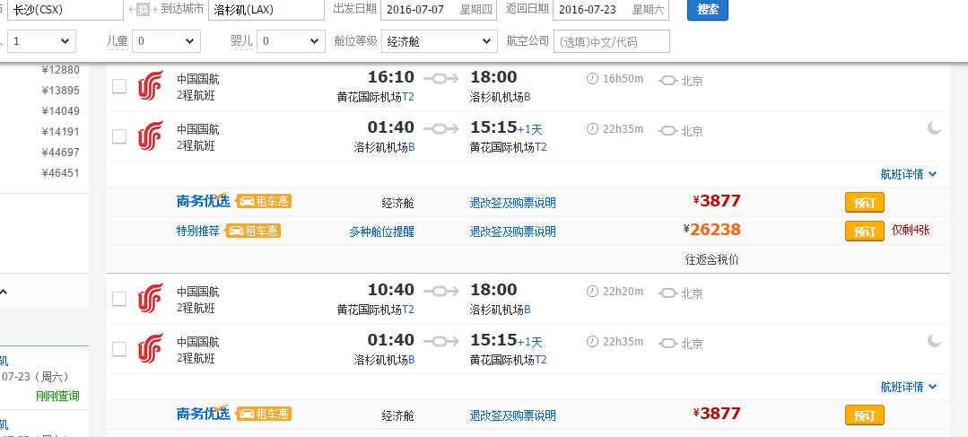This screenshot has width=968, height=437.
Task: Select price filter ¥12880
Action: (x=60, y=70)
